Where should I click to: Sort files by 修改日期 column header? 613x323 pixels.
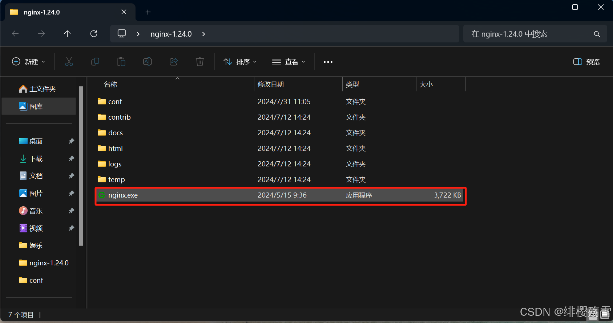click(x=271, y=84)
